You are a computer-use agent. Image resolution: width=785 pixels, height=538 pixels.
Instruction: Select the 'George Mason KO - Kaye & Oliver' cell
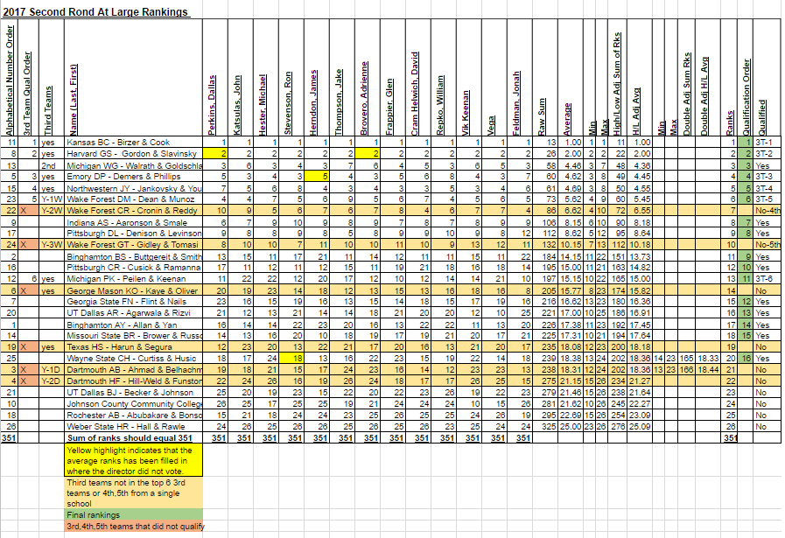point(133,290)
